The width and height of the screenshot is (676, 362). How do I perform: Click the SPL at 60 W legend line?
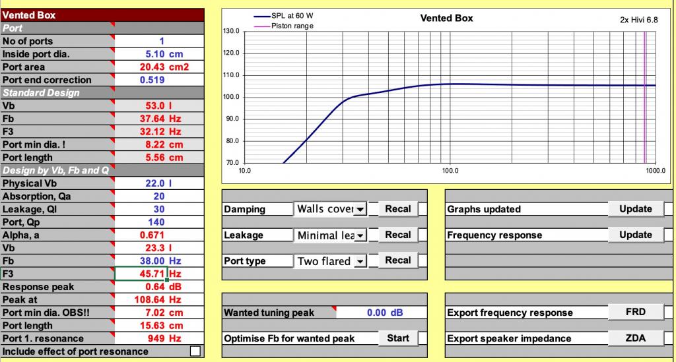(261, 16)
